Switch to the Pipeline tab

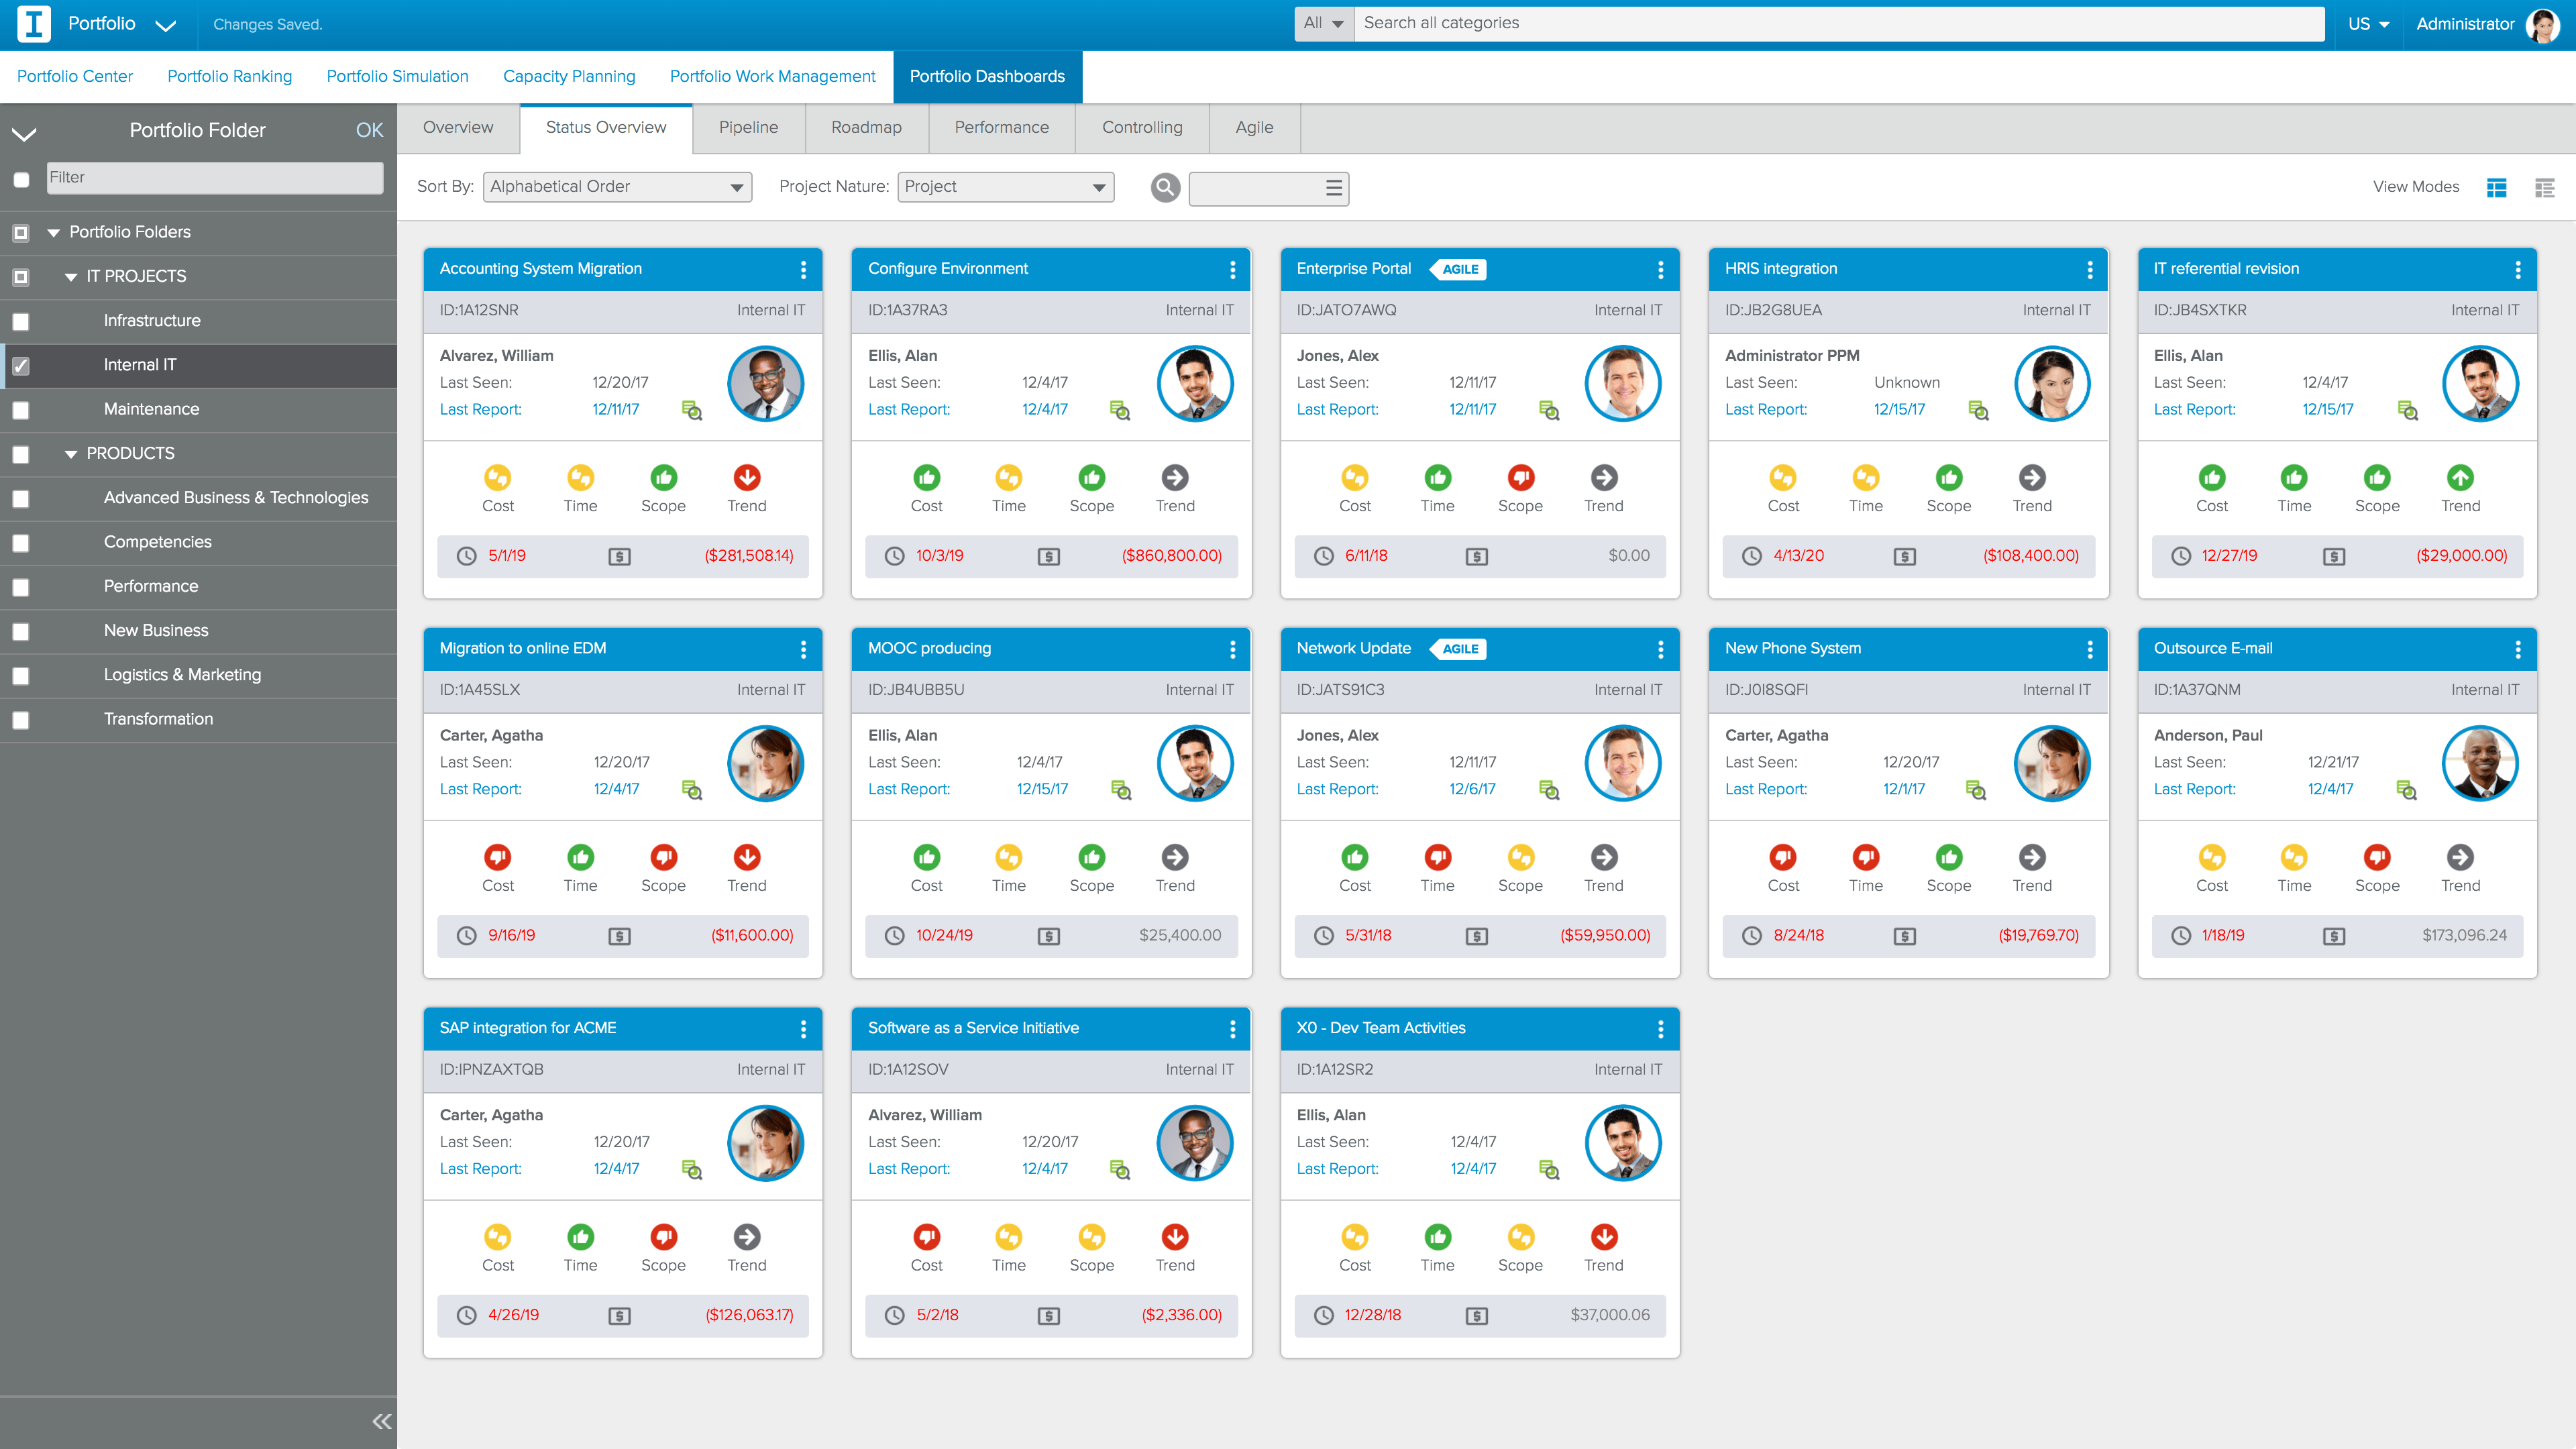(748, 128)
